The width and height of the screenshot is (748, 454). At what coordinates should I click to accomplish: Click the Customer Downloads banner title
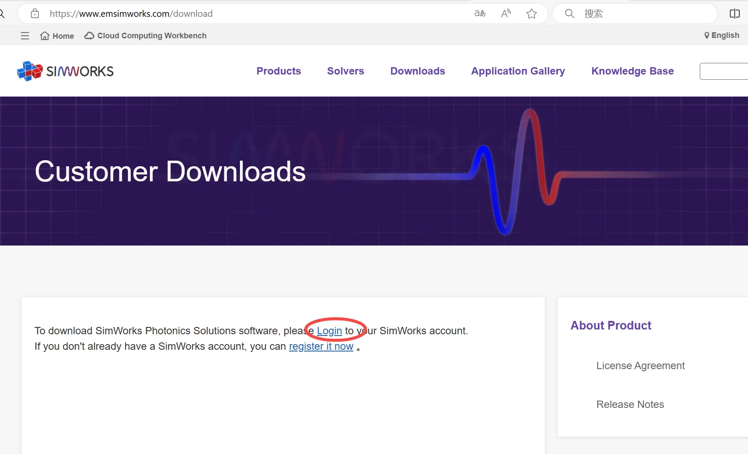(170, 171)
